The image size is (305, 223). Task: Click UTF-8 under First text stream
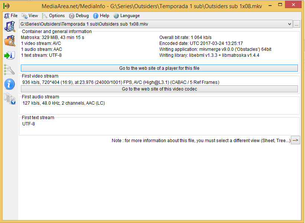[28, 124]
